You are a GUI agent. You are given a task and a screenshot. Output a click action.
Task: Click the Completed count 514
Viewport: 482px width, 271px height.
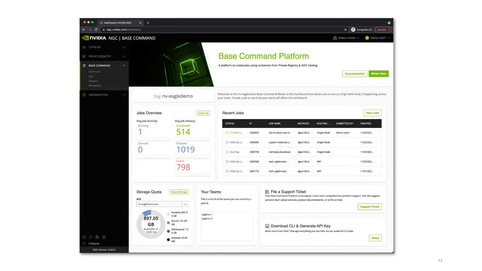click(x=183, y=132)
